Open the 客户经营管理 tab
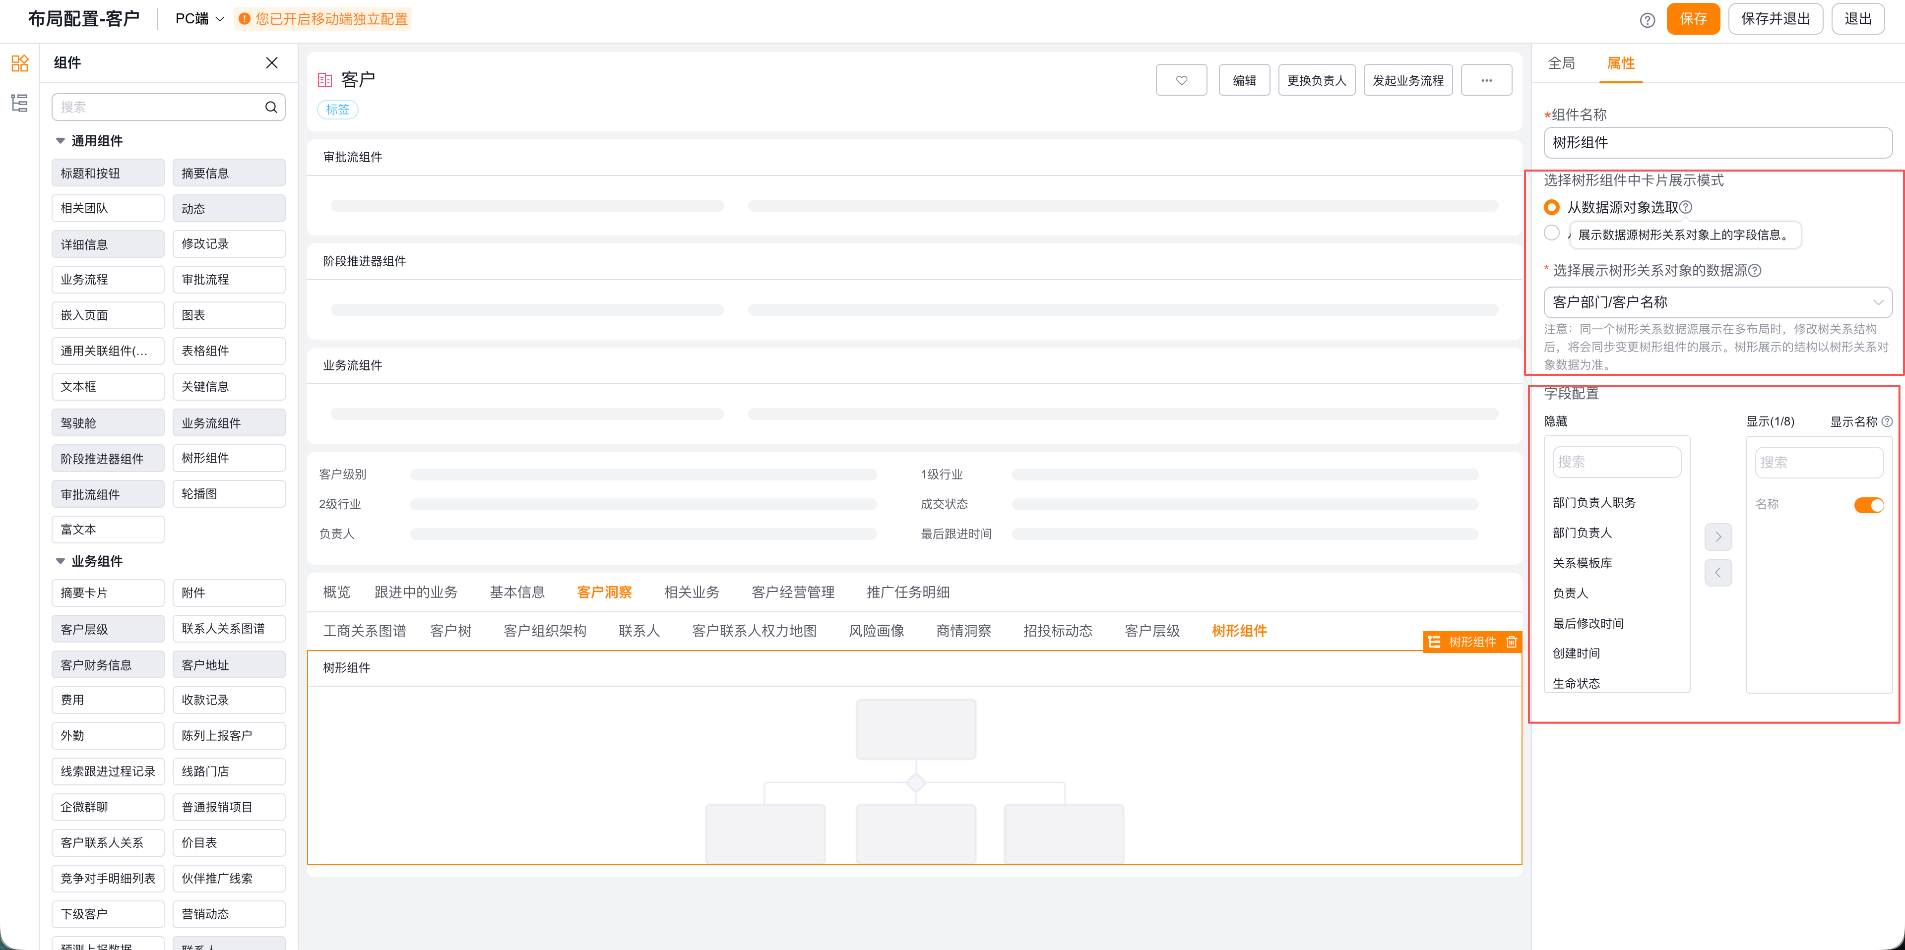The width and height of the screenshot is (1905, 950). click(x=793, y=592)
